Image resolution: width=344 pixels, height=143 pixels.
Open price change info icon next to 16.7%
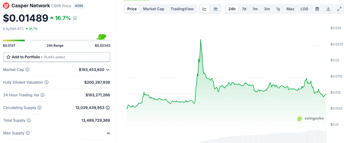[75, 18]
